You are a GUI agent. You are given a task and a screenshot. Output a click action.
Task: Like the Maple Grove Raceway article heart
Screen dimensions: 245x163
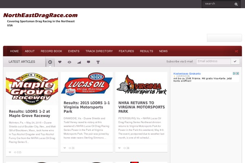point(10,152)
